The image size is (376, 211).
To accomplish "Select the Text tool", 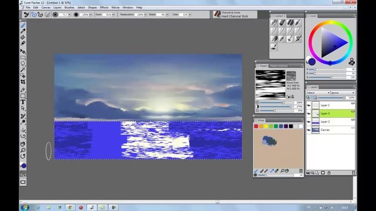I will tap(23, 102).
